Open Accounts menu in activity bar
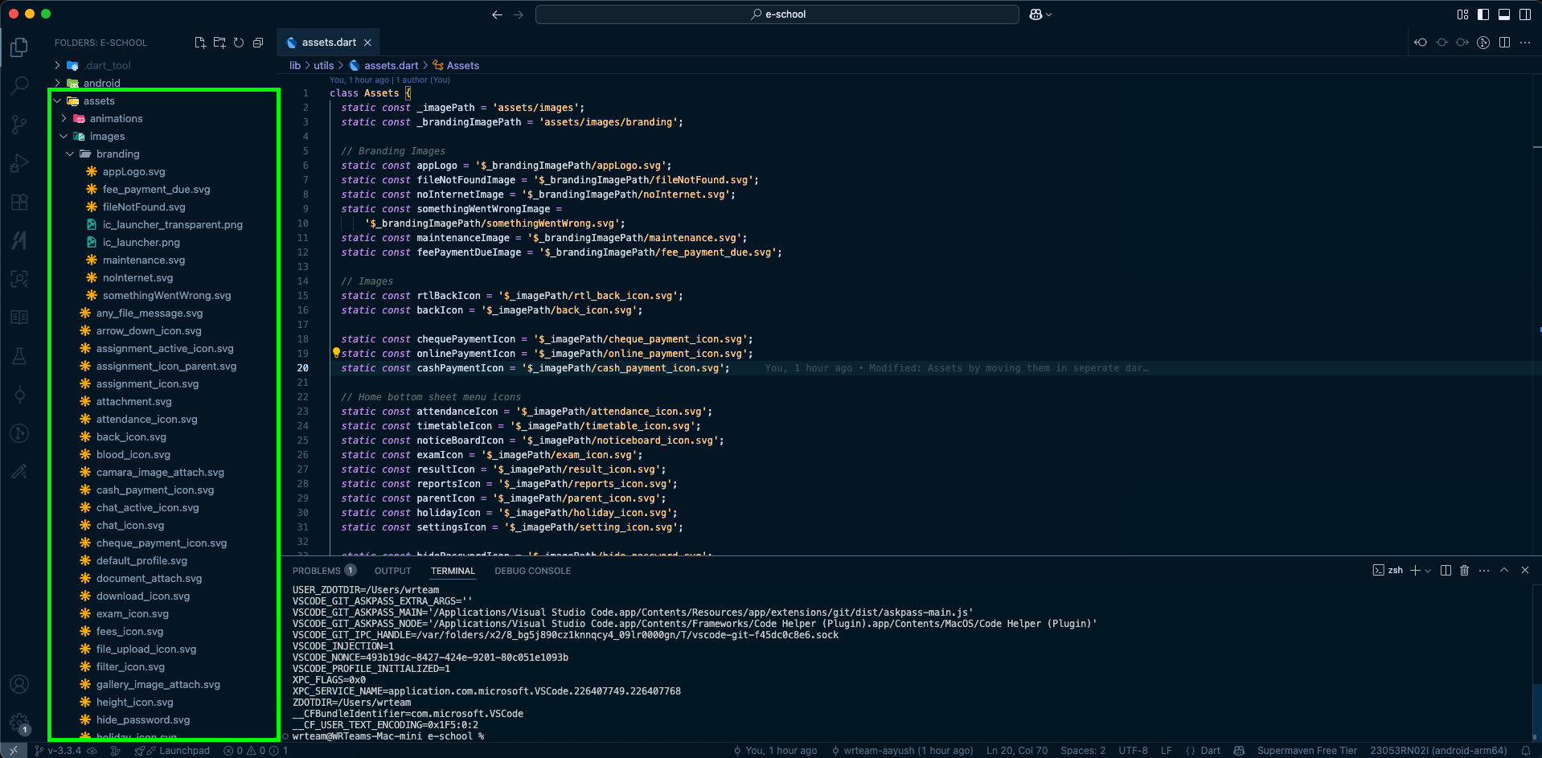 19,684
